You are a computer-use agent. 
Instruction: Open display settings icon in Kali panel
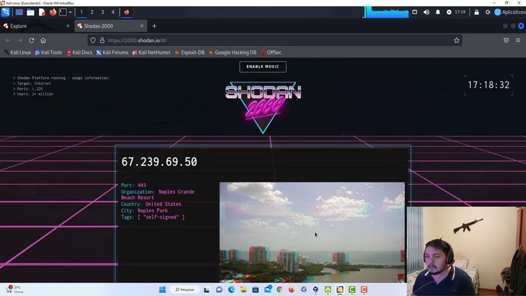pyautogui.click(x=415, y=12)
